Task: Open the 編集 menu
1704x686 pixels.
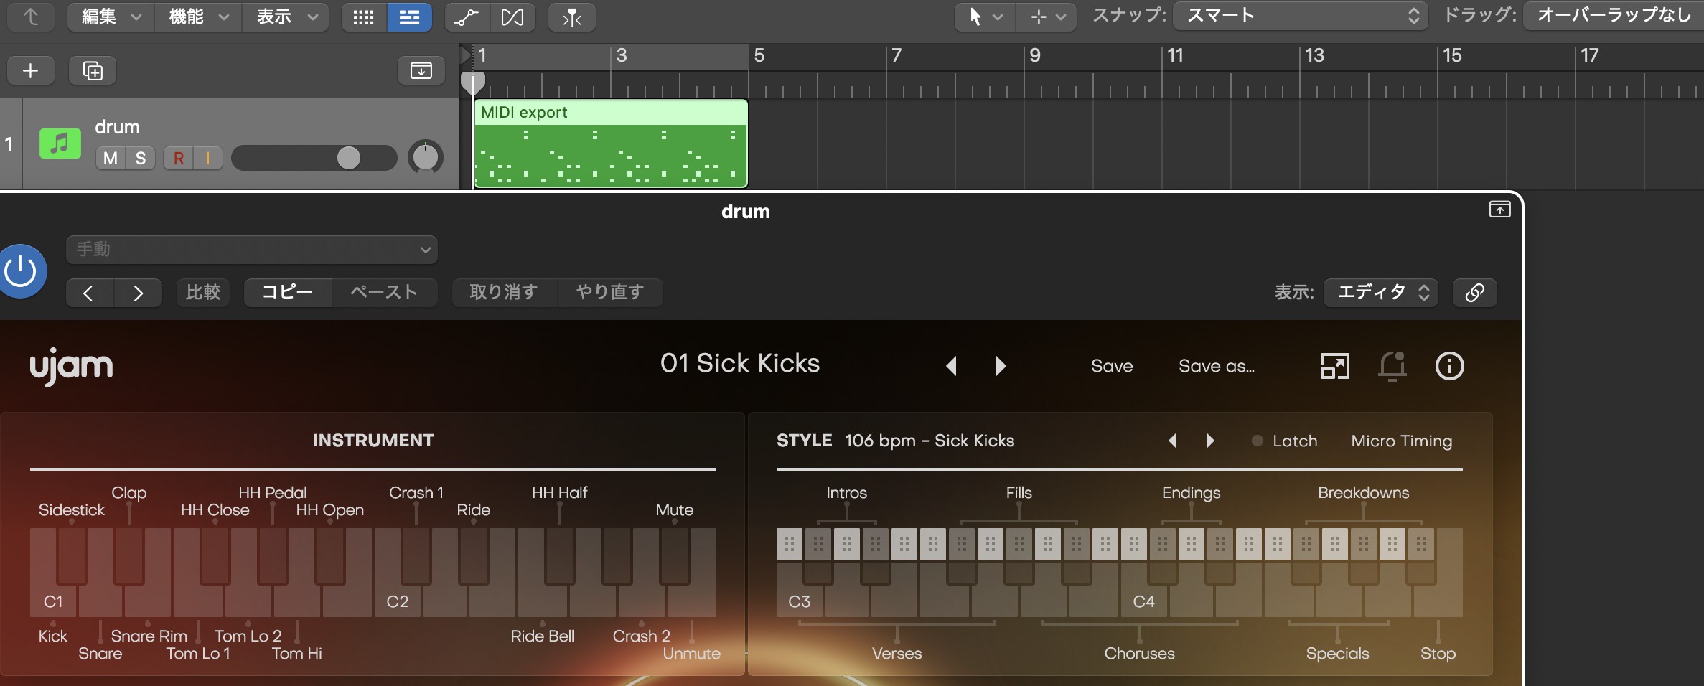Action: click(111, 17)
